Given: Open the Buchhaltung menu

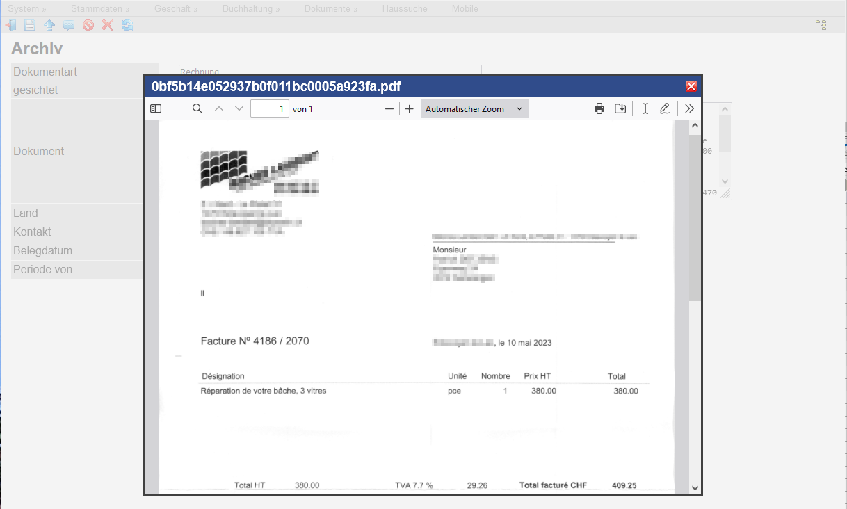Looking at the screenshot, I should point(251,9).
